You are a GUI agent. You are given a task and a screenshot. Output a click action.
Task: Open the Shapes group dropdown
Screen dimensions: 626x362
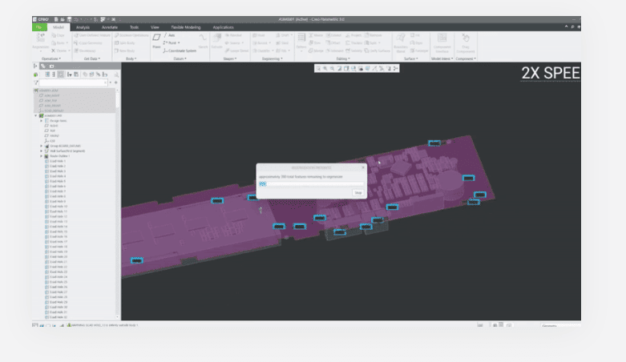click(x=229, y=58)
